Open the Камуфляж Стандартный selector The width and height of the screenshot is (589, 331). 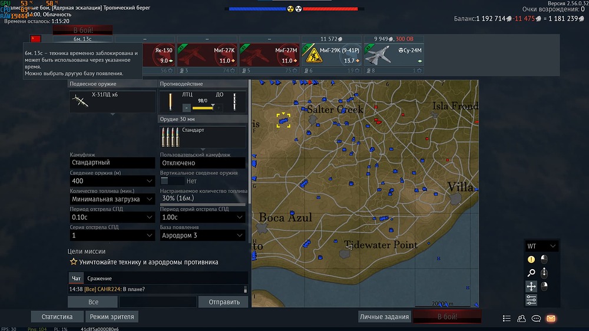(112, 163)
